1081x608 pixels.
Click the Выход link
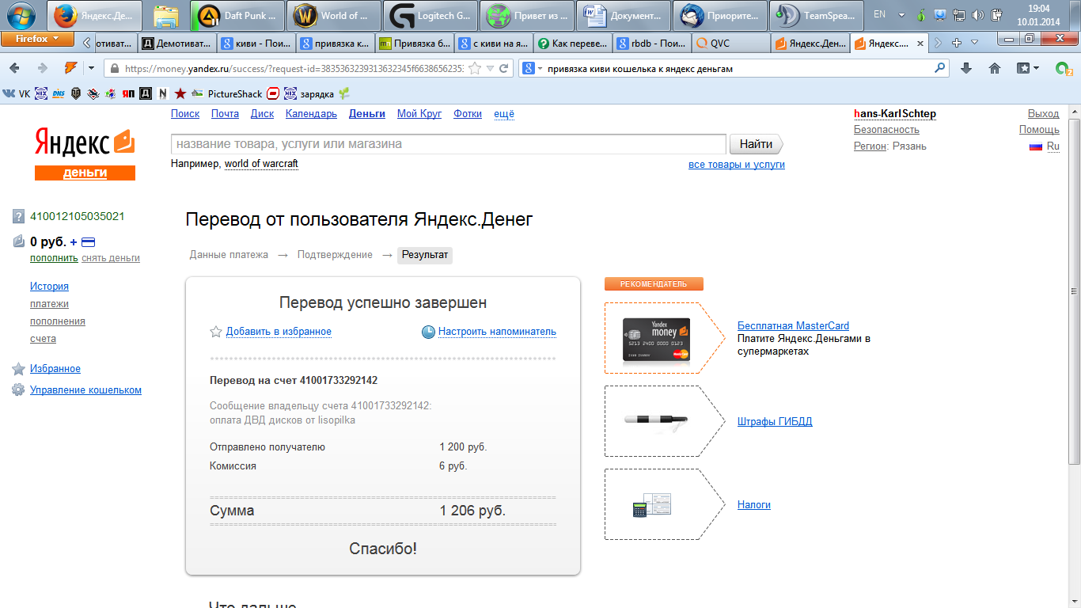pyautogui.click(x=1043, y=114)
